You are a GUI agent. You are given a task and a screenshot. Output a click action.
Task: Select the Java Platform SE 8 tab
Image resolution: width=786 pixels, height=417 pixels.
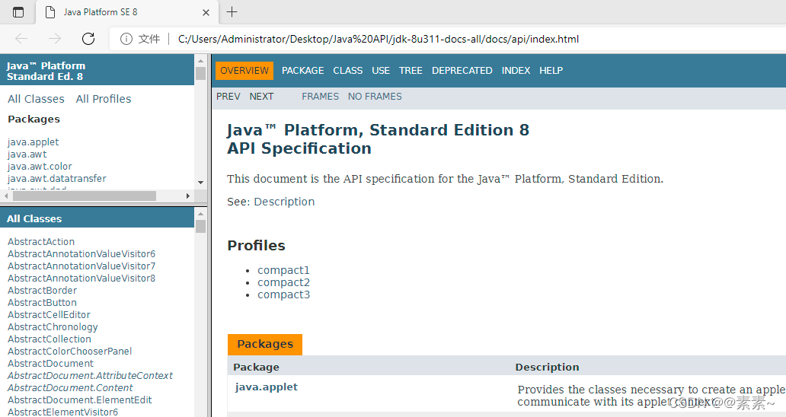(127, 12)
